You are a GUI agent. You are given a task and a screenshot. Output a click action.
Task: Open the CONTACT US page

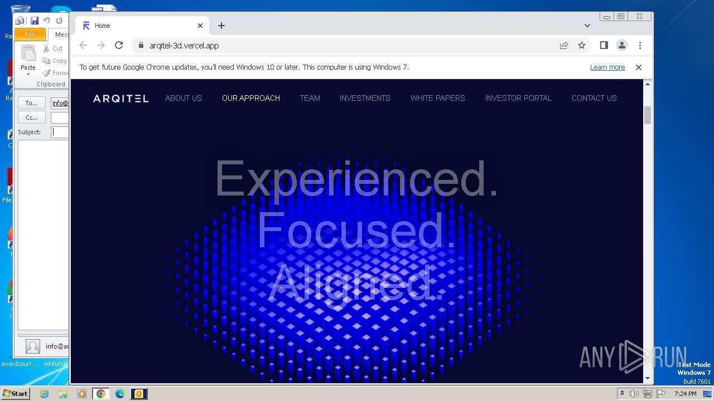(594, 98)
